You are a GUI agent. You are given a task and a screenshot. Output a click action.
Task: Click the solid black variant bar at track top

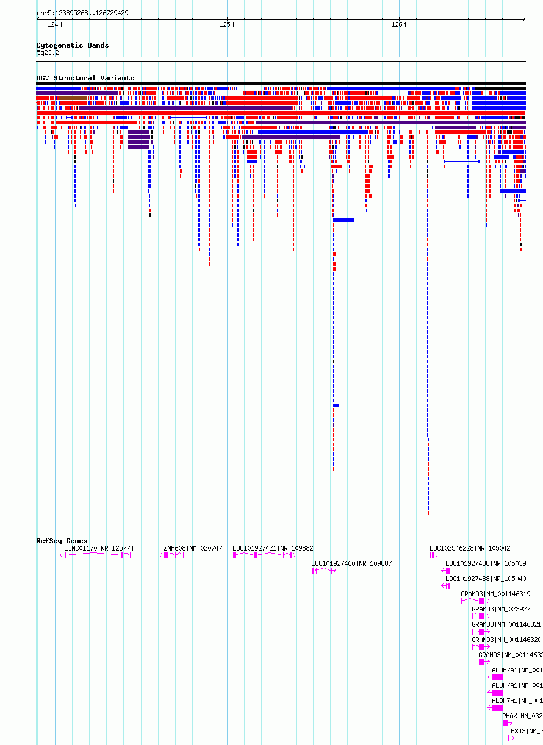(x=281, y=84)
